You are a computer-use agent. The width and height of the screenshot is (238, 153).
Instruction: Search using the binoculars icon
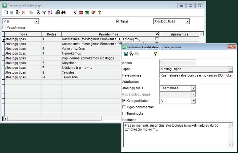tap(64, 12)
